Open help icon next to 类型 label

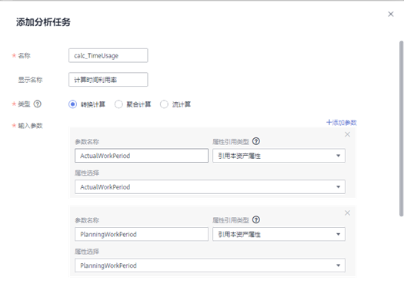38,104
